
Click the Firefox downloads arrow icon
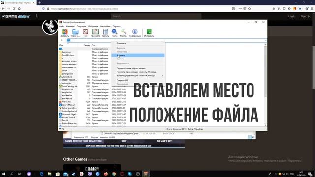pos(274,9)
